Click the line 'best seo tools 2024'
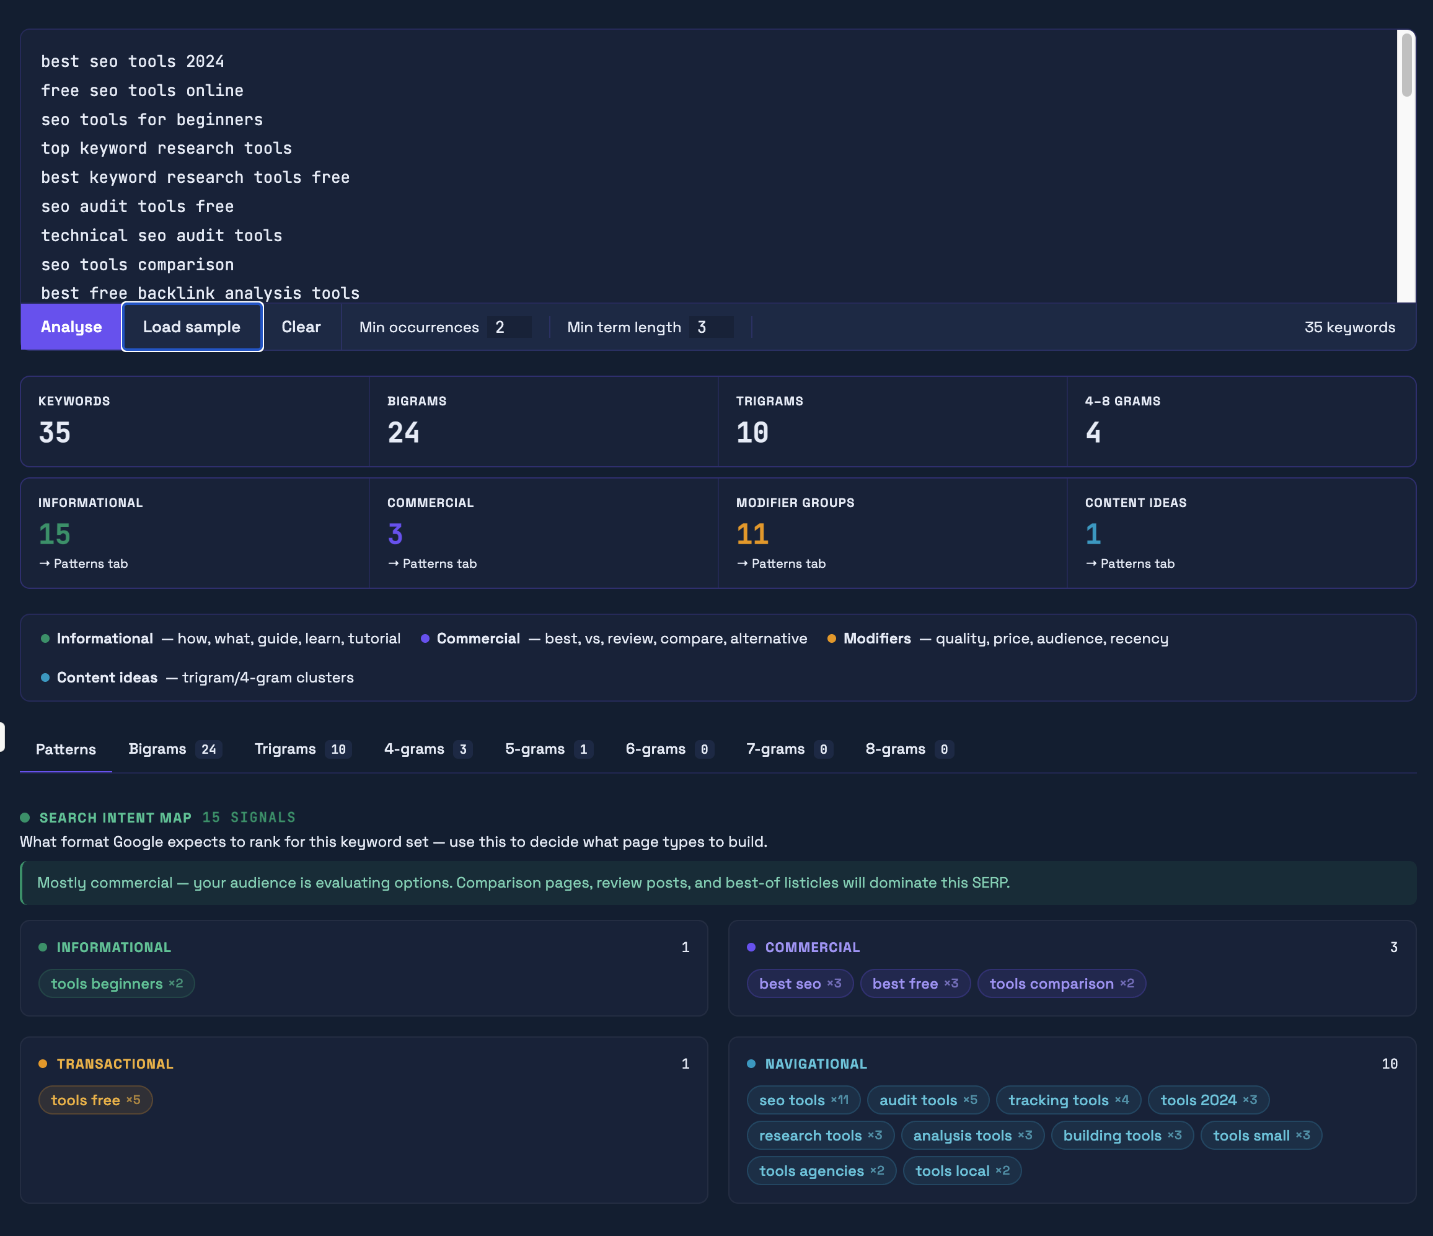The height and width of the screenshot is (1236, 1433). (133, 61)
